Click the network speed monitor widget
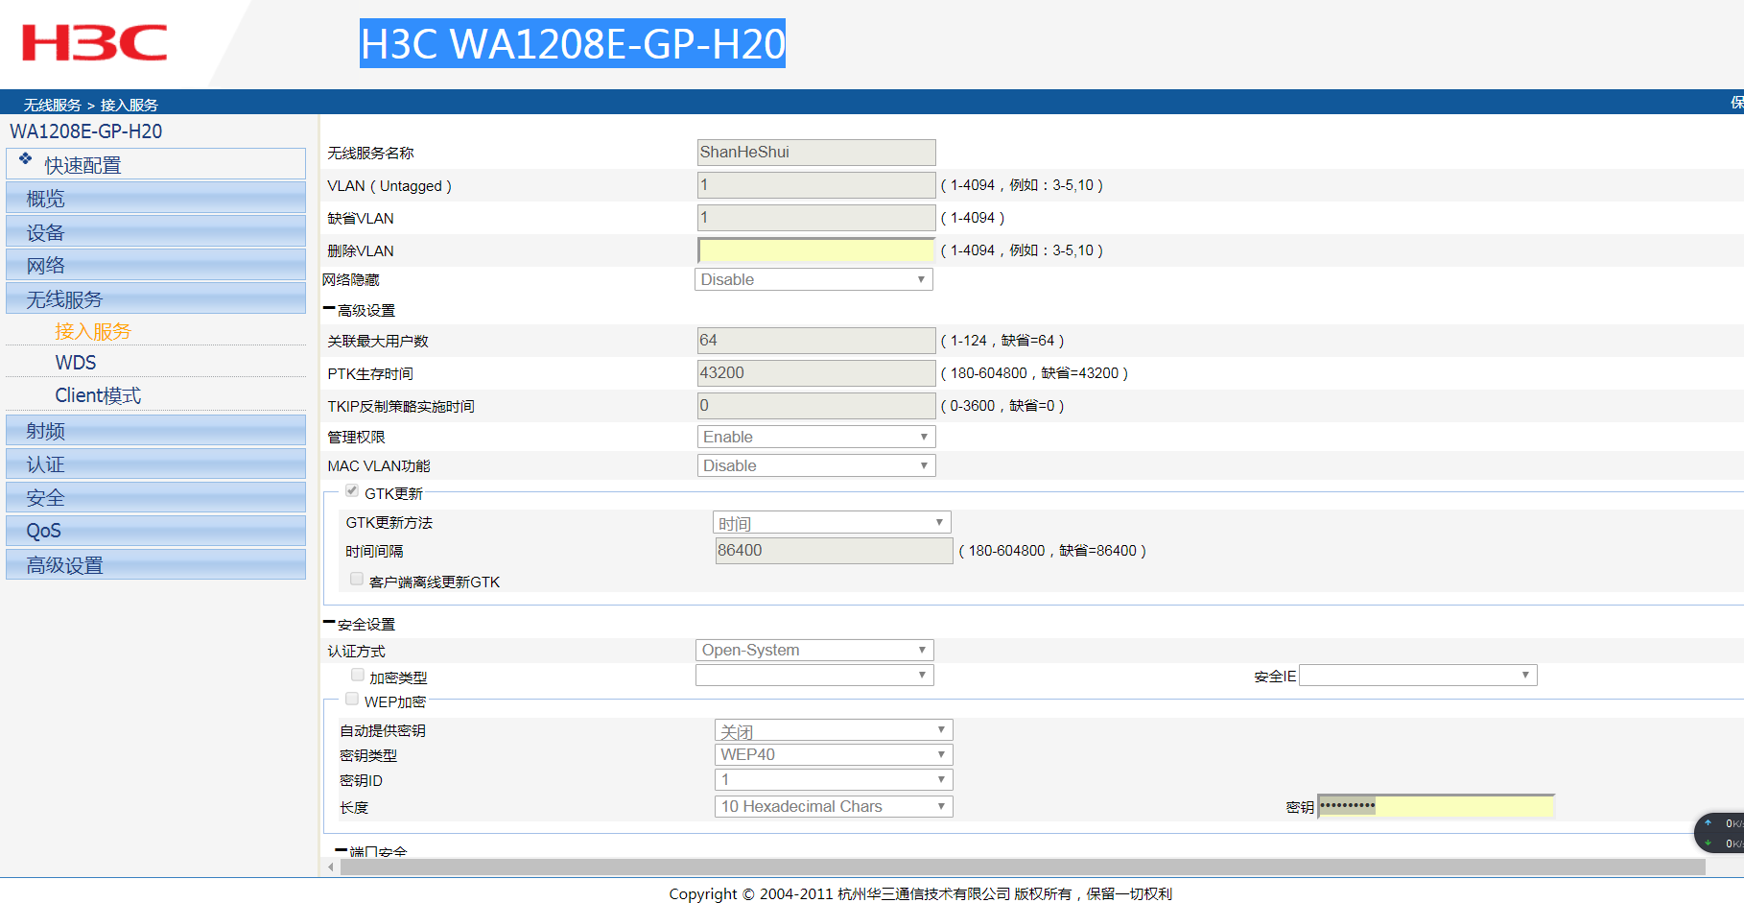Image resolution: width=1744 pixels, height=903 pixels. tap(1720, 833)
